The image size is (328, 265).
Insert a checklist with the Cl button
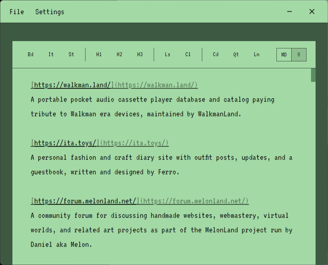coord(188,55)
